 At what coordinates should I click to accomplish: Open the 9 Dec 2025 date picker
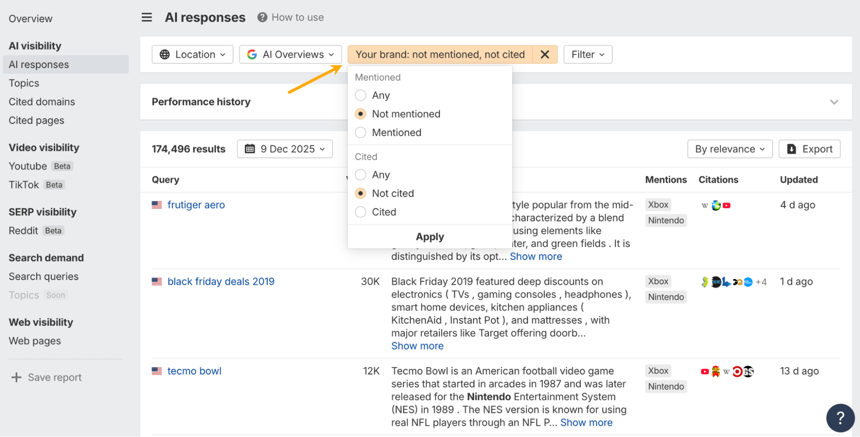coord(285,149)
